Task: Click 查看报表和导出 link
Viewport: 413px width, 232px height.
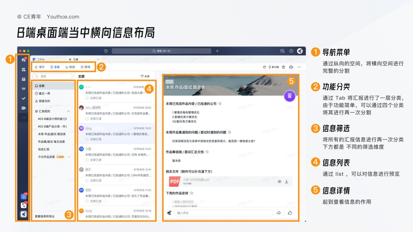Action: click(x=45, y=216)
